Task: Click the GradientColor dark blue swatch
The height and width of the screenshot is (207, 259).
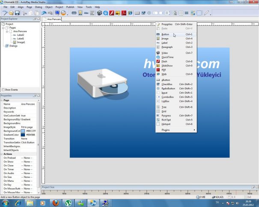Action: click(x=23, y=135)
